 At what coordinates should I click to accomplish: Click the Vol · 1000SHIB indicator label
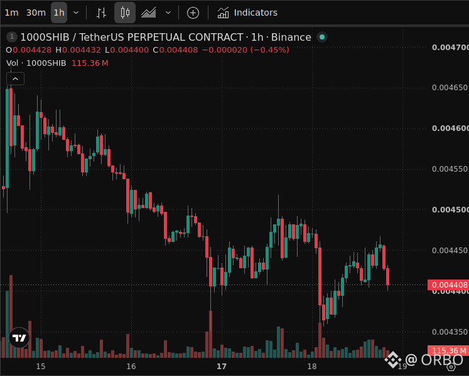tap(36, 63)
